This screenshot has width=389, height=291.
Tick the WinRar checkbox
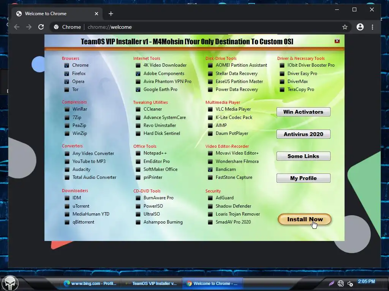(67, 109)
